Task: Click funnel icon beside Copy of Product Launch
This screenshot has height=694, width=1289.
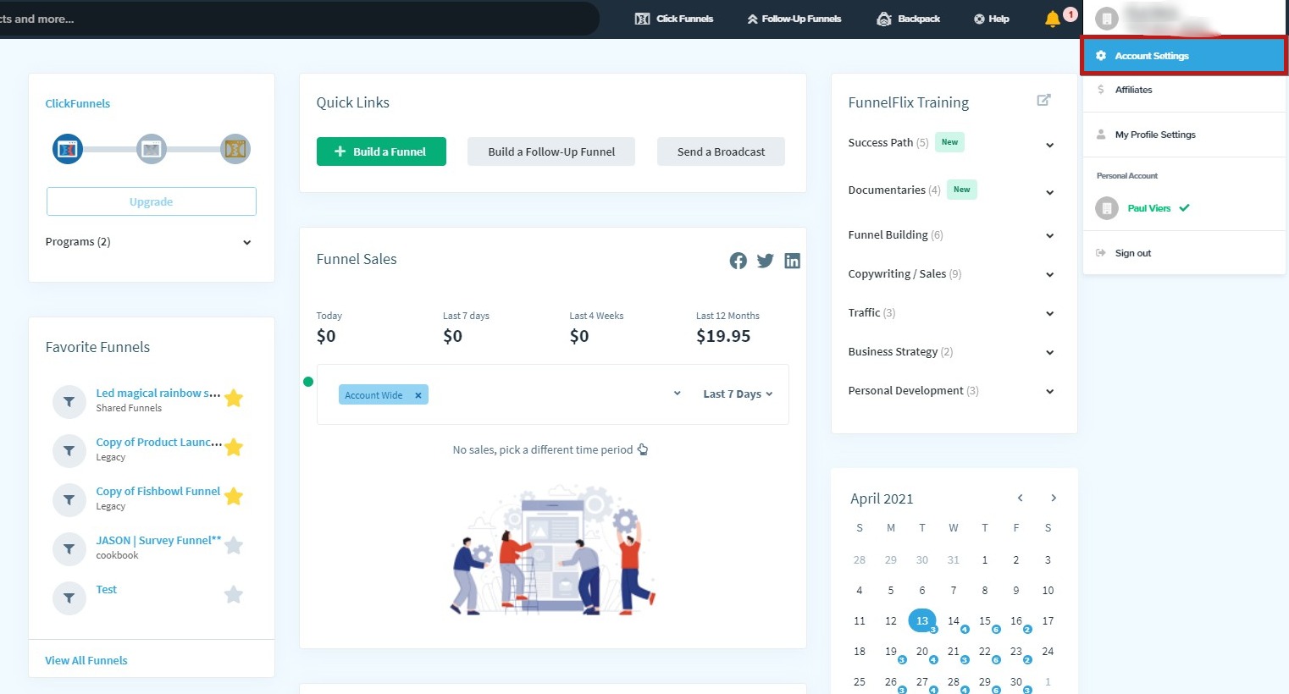Action: click(69, 451)
